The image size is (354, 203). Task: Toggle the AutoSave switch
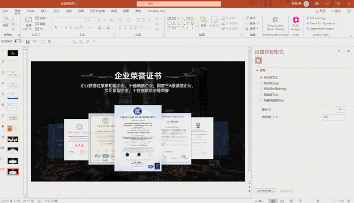[18, 41]
